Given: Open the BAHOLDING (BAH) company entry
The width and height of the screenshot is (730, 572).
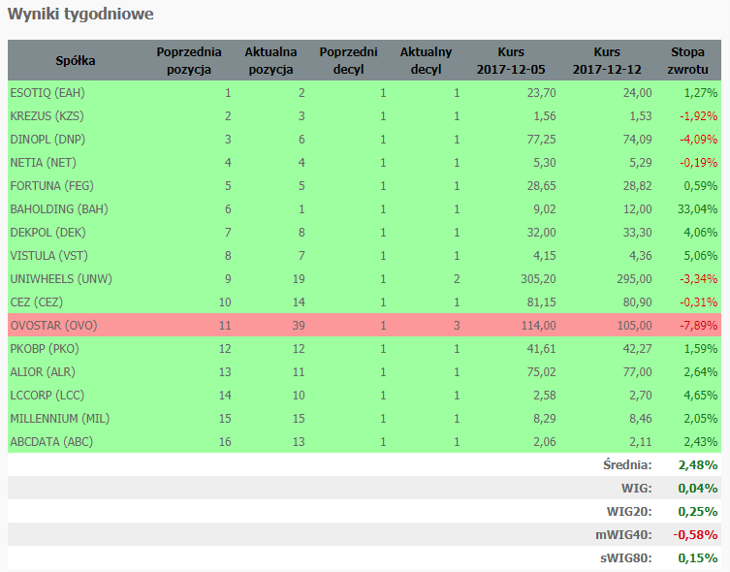Looking at the screenshot, I should [58, 209].
